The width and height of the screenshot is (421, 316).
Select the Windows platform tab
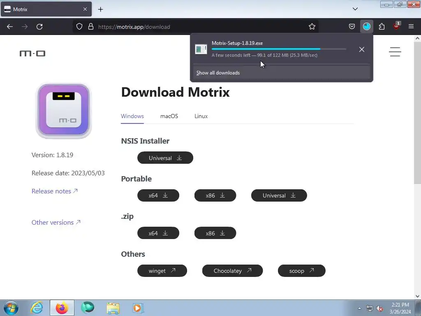click(x=132, y=116)
